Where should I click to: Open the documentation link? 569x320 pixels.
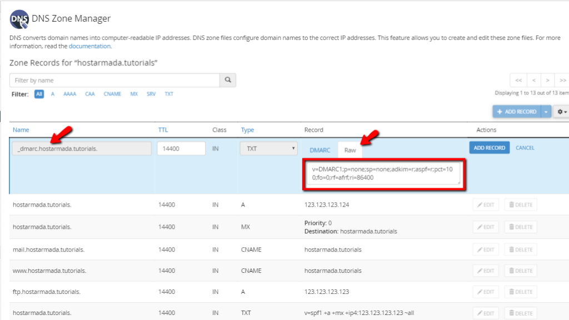click(89, 46)
